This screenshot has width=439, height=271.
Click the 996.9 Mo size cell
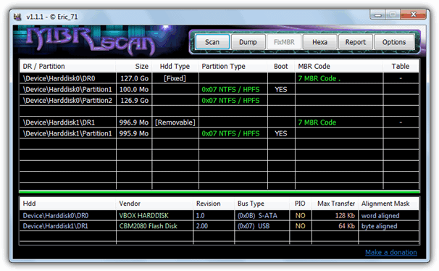pos(134,122)
